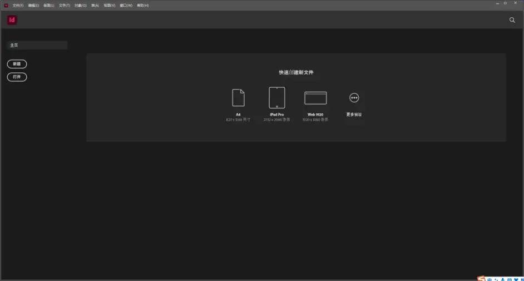Open the 表(A) menu
This screenshot has height=281, width=524.
[95, 6]
